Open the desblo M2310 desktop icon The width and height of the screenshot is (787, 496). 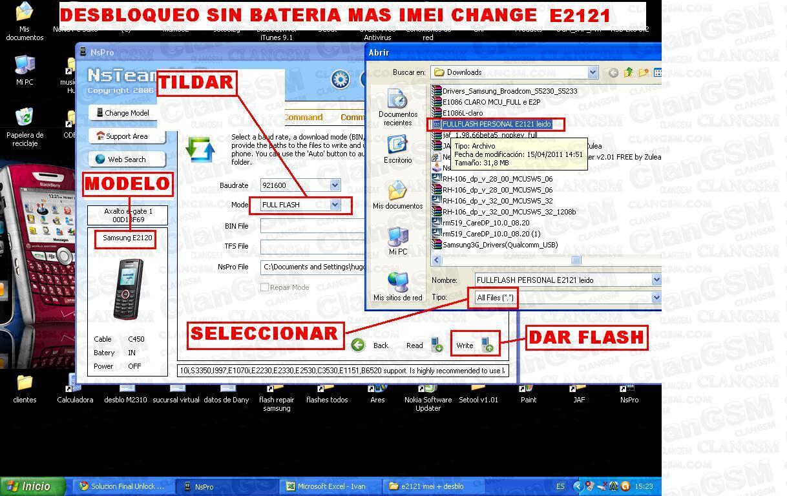[x=125, y=394]
